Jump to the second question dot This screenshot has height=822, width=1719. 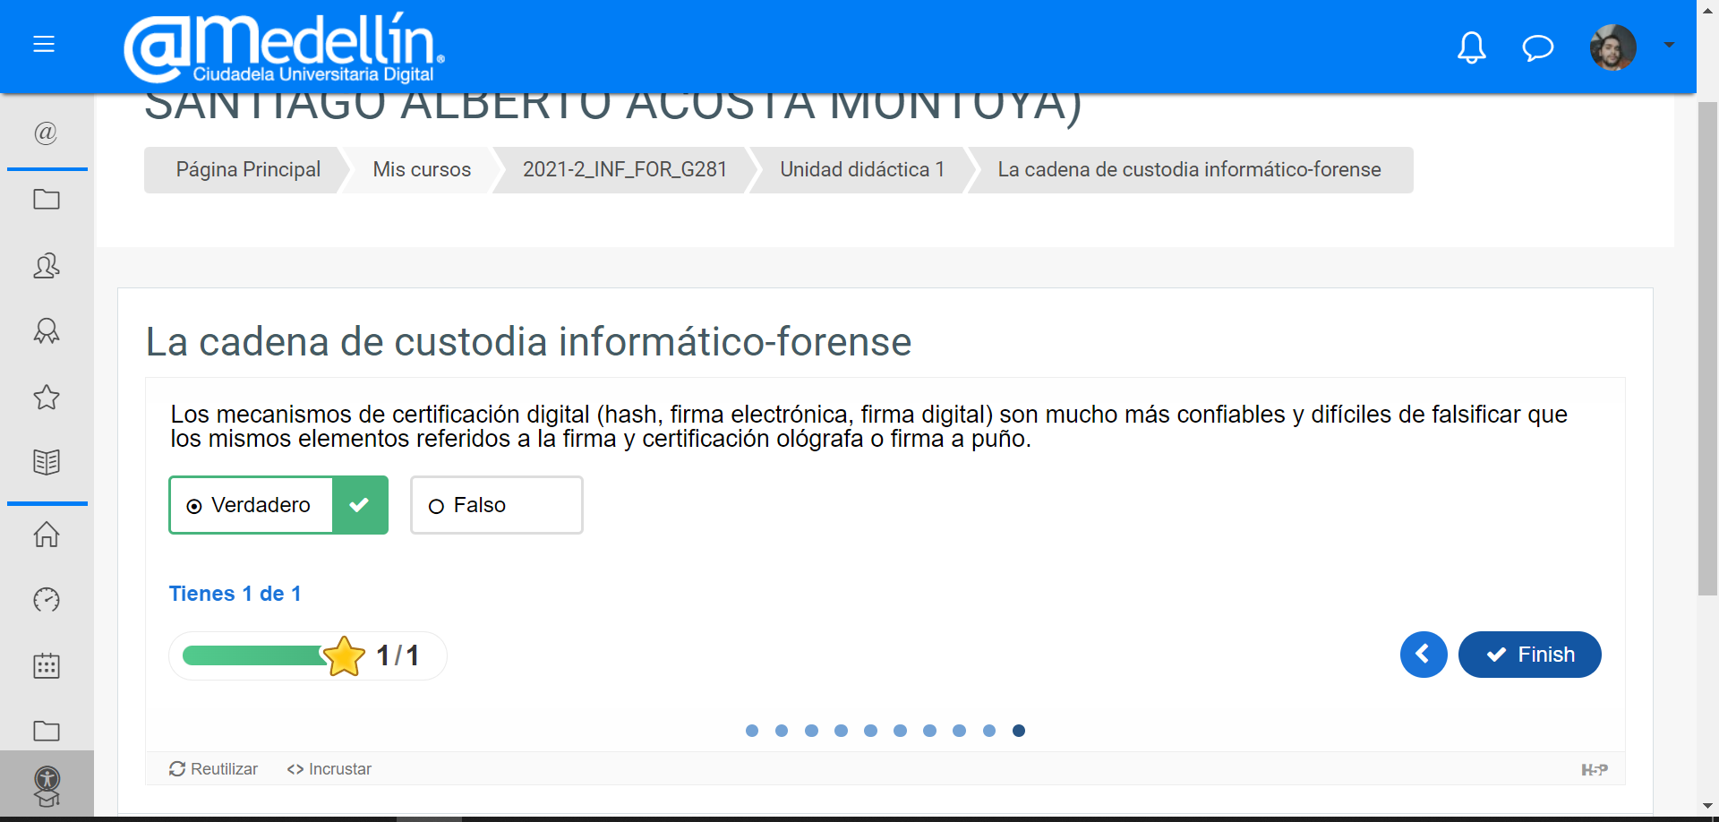[782, 731]
